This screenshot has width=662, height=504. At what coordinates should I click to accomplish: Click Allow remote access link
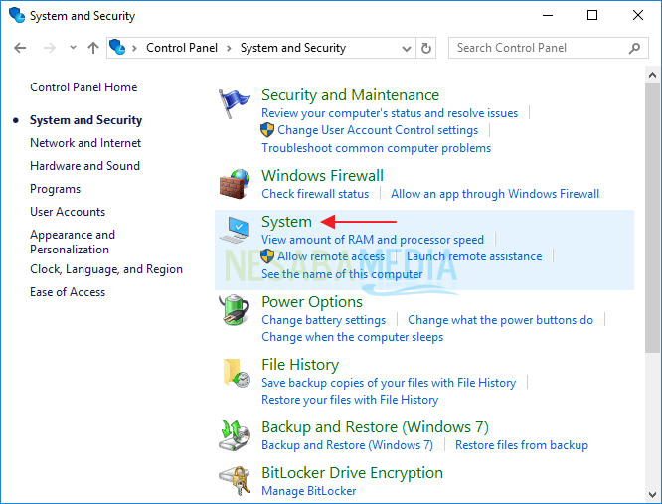(x=331, y=256)
